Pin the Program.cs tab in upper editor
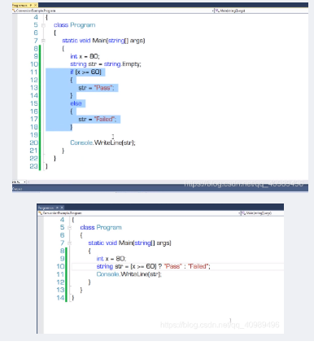This screenshot has height=350, width=314. [x=31, y=5]
